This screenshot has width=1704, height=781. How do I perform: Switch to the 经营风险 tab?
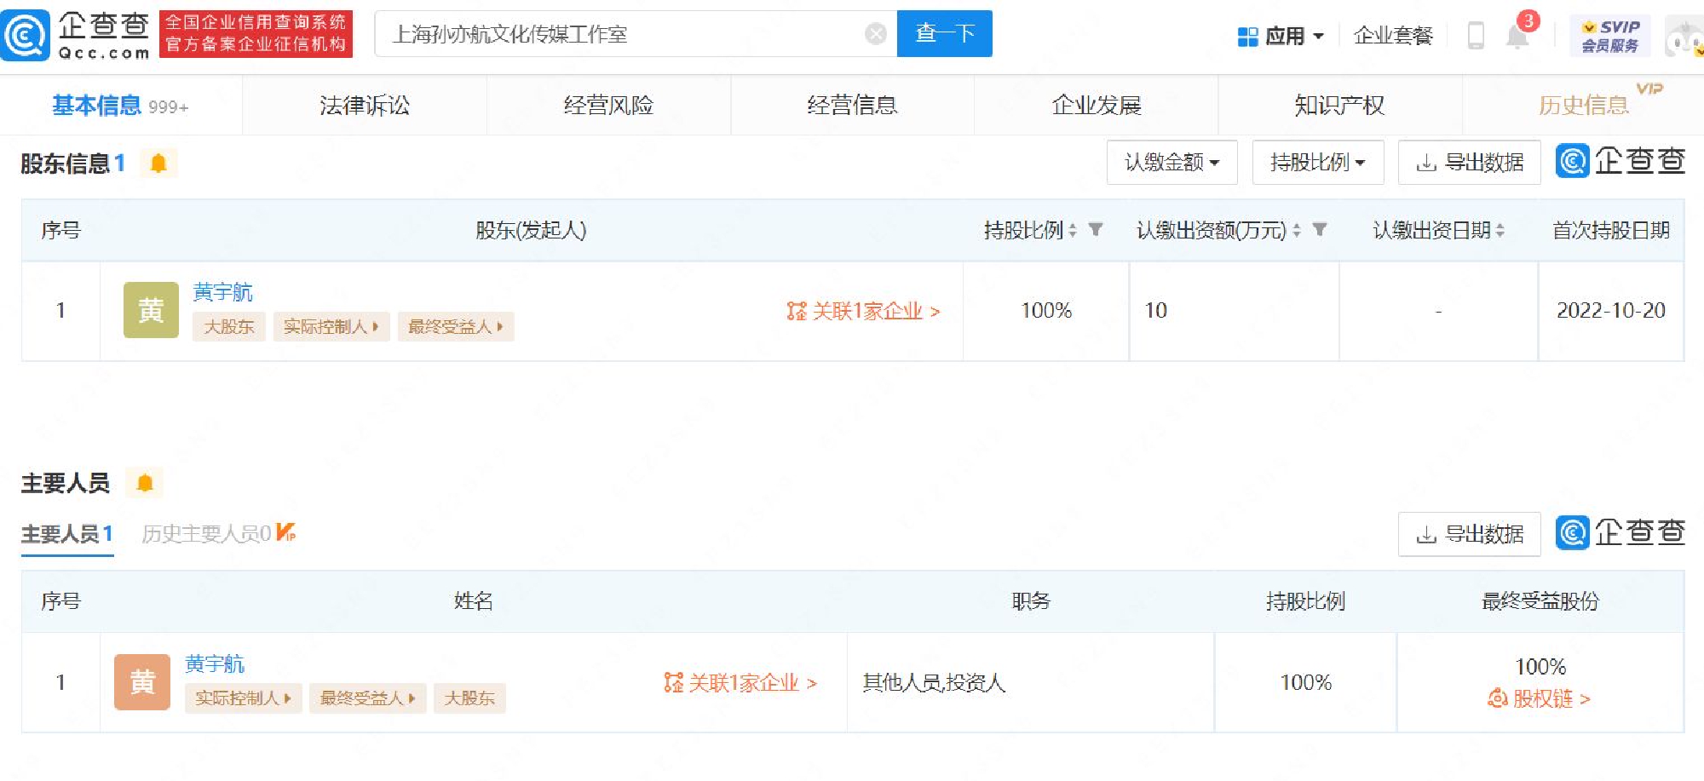(608, 105)
